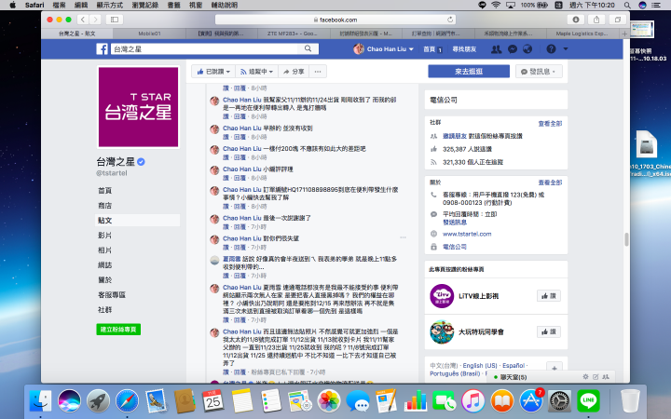Open LINE app in the Dock
671x419 pixels.
click(x=588, y=400)
